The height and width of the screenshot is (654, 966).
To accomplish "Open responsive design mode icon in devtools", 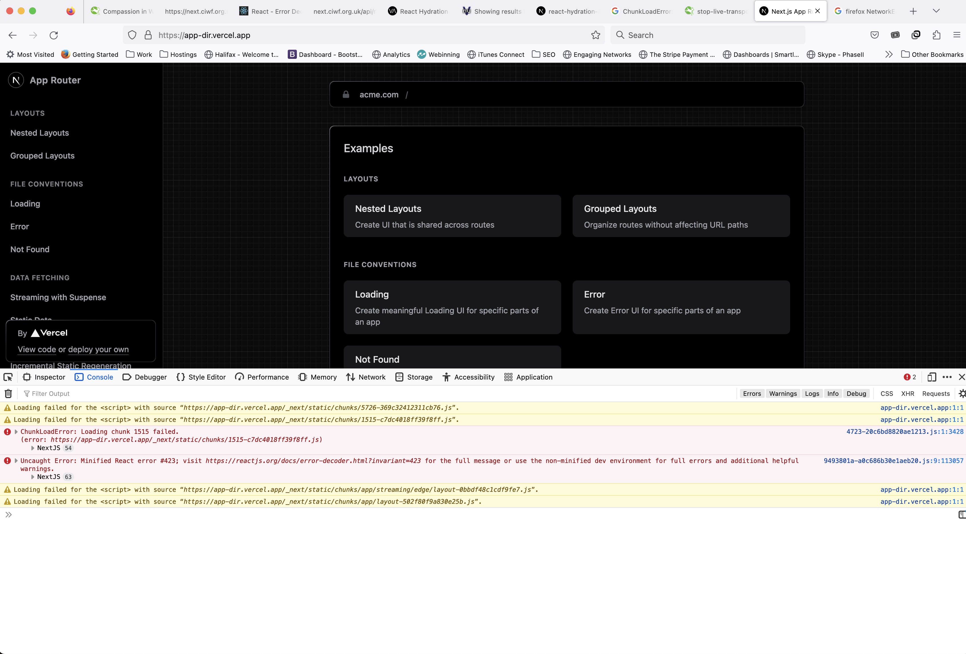I will click(931, 377).
